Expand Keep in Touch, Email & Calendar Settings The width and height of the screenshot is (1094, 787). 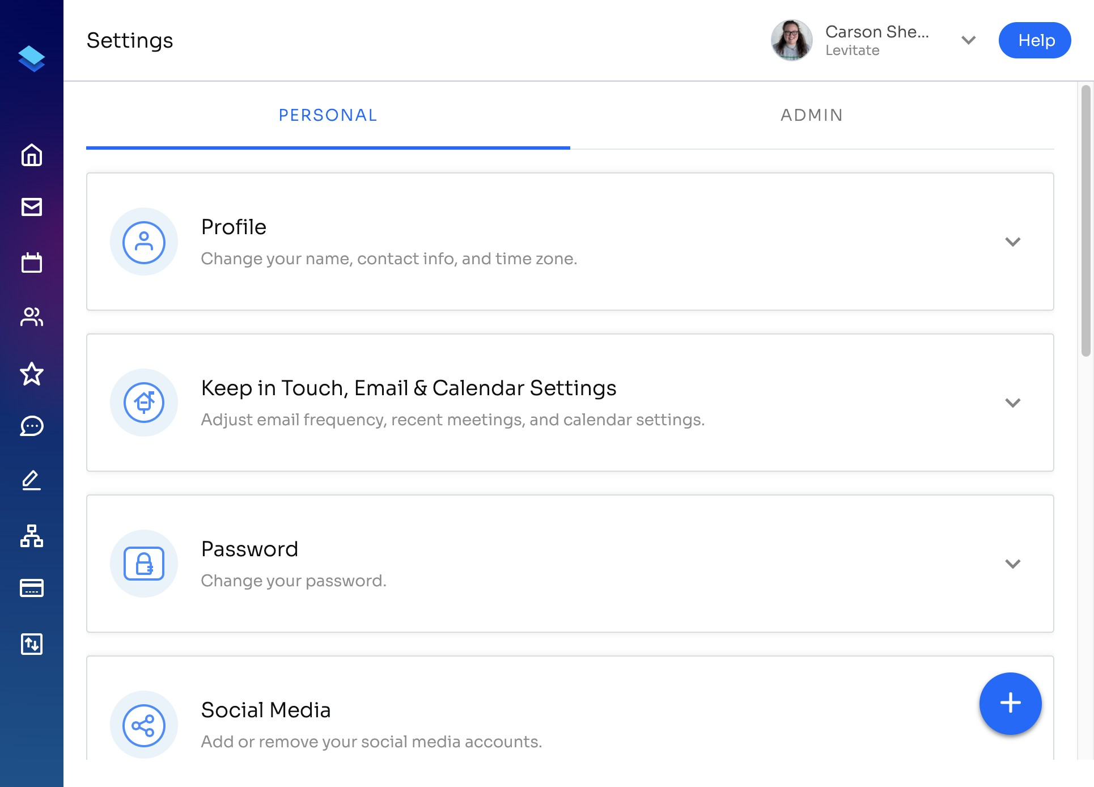[x=1013, y=403]
